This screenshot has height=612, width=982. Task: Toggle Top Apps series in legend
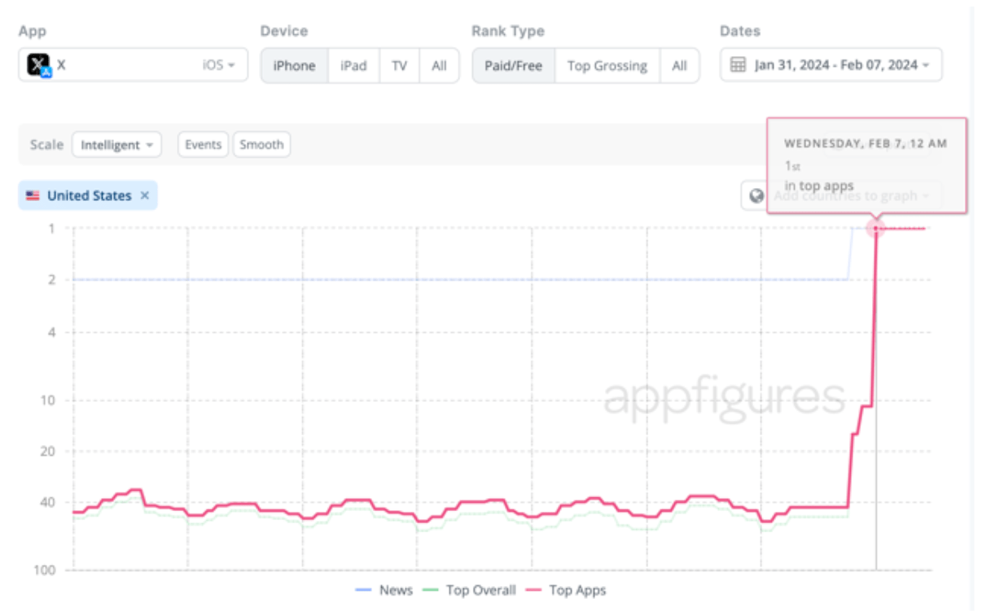point(566,590)
